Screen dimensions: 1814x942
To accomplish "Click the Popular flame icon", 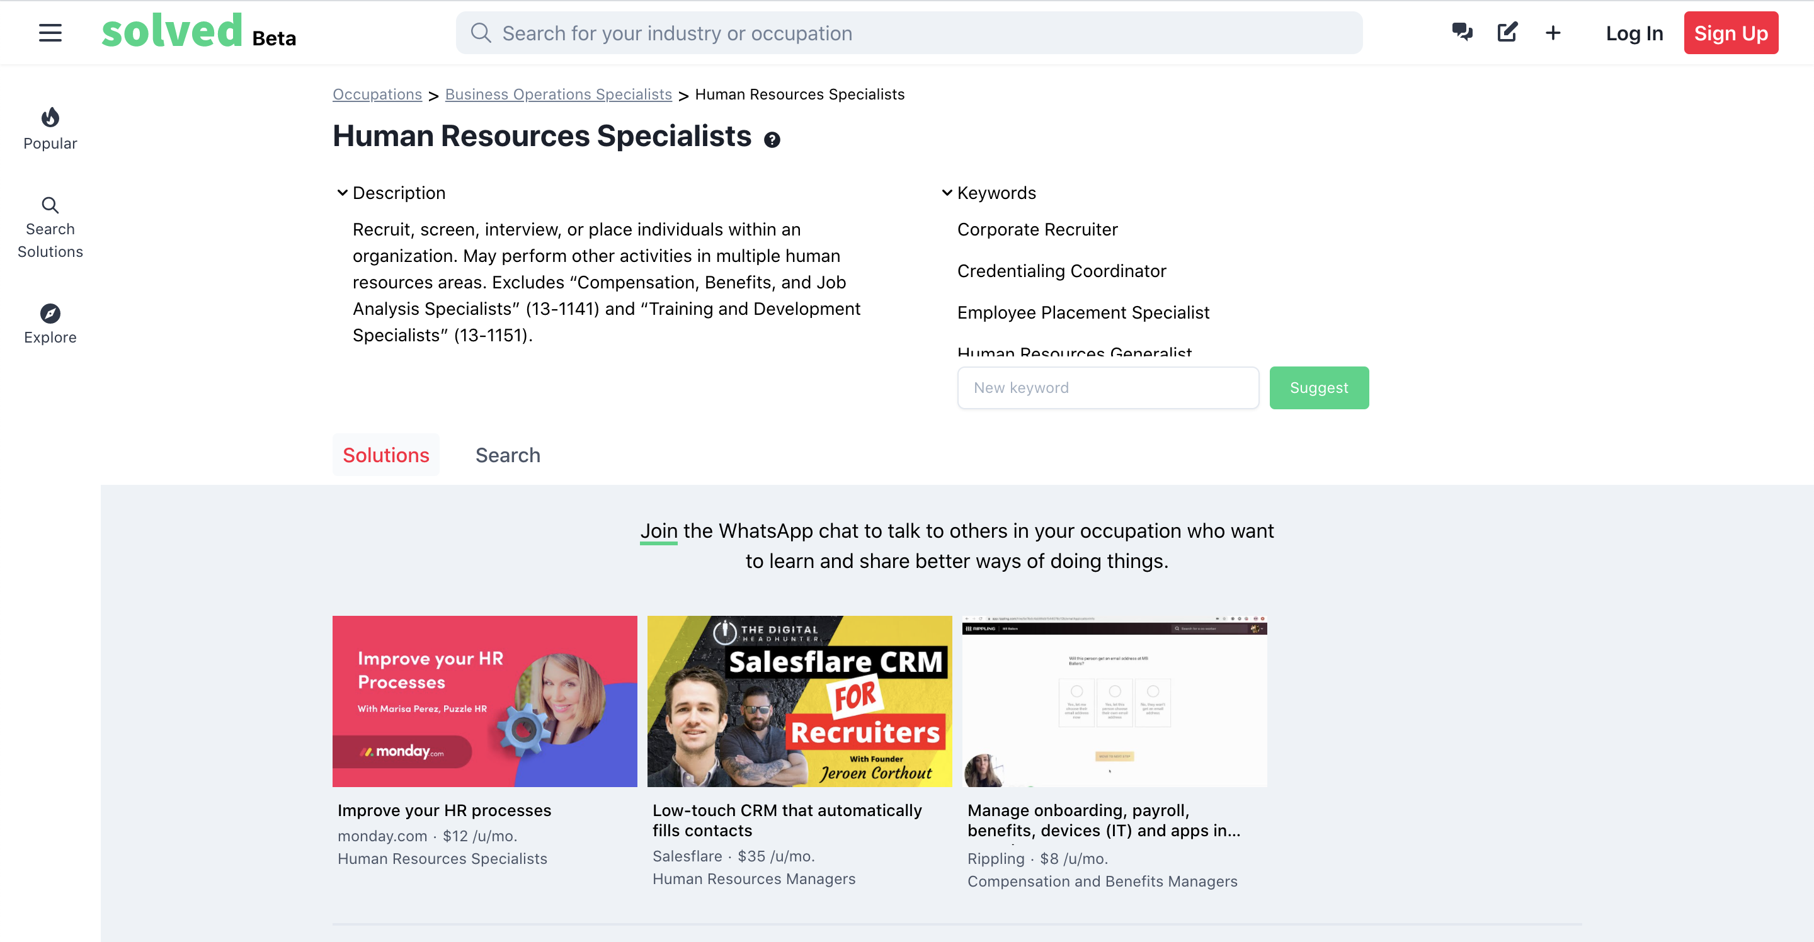I will (50, 117).
